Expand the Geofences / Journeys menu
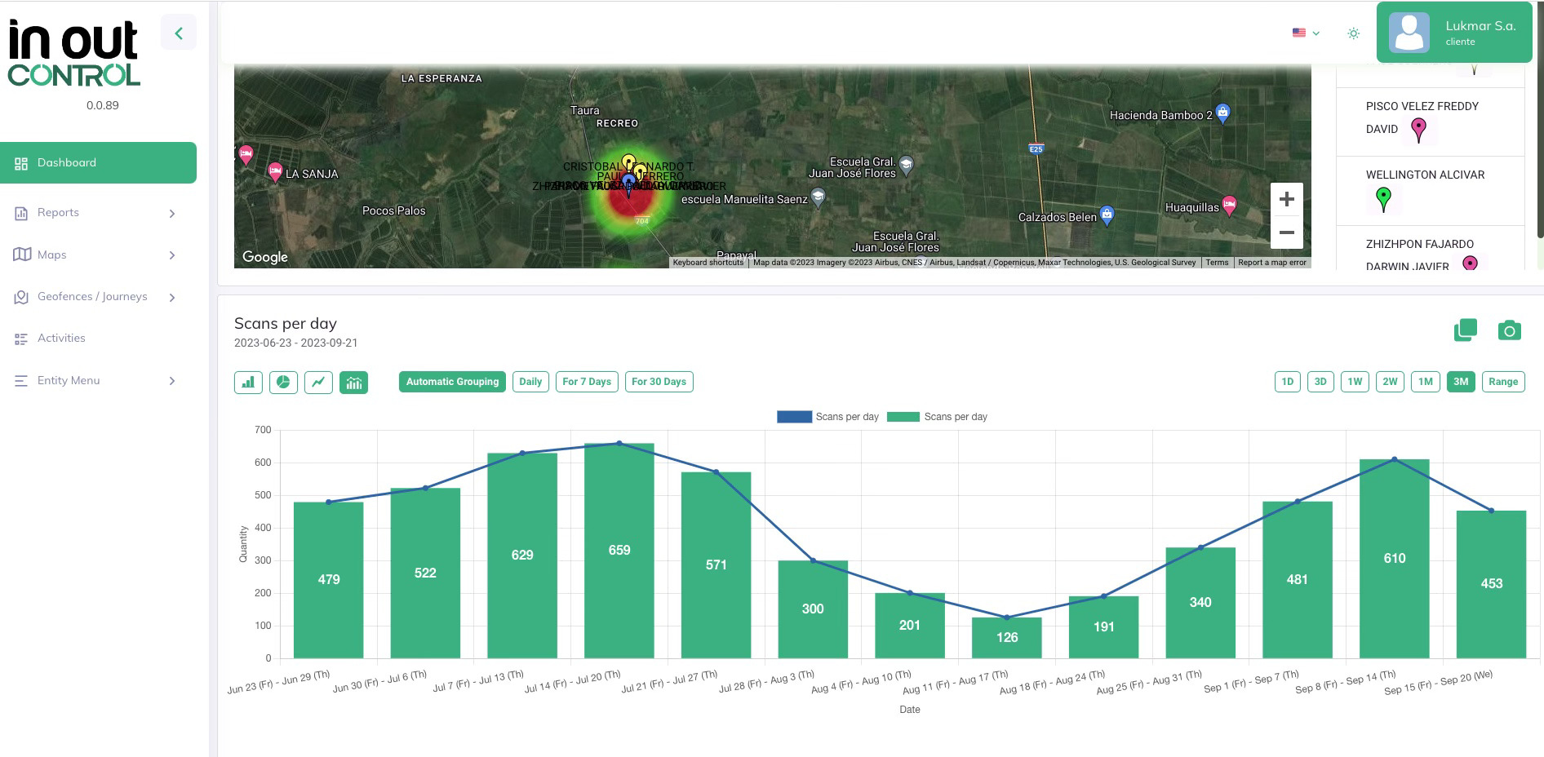The height and width of the screenshot is (757, 1544). pos(98,297)
